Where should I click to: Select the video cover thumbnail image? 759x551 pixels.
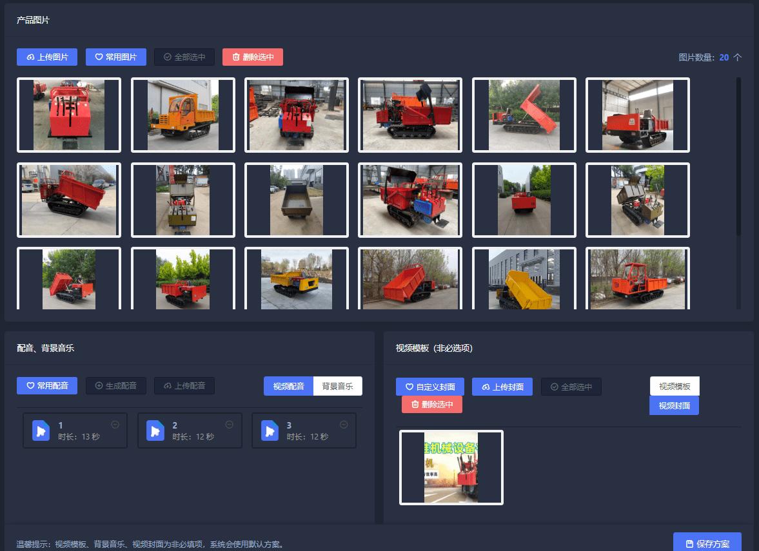(451, 467)
